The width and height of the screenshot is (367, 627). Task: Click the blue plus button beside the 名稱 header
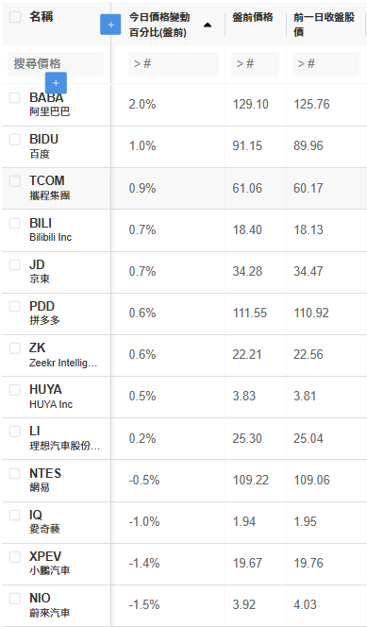pyautogui.click(x=110, y=25)
